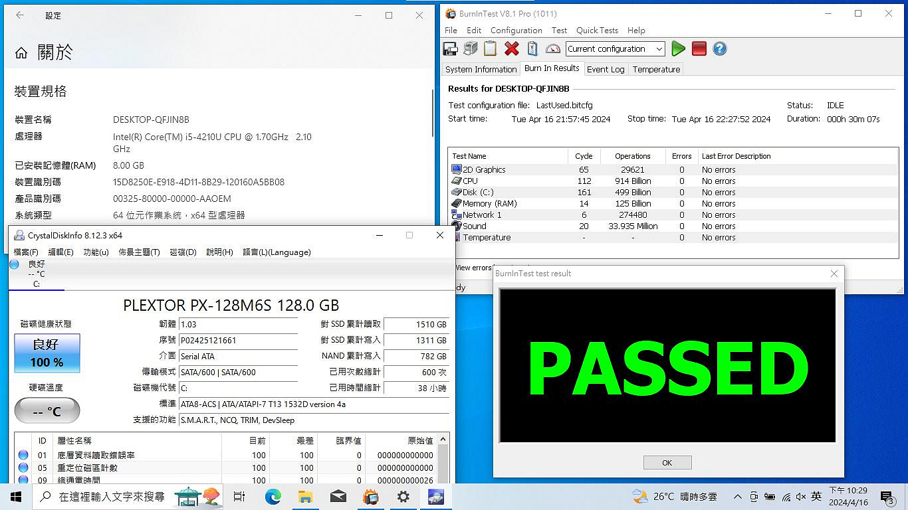Launch Microsoft Edge from the taskbar
This screenshot has height=510, width=908.
click(x=273, y=497)
